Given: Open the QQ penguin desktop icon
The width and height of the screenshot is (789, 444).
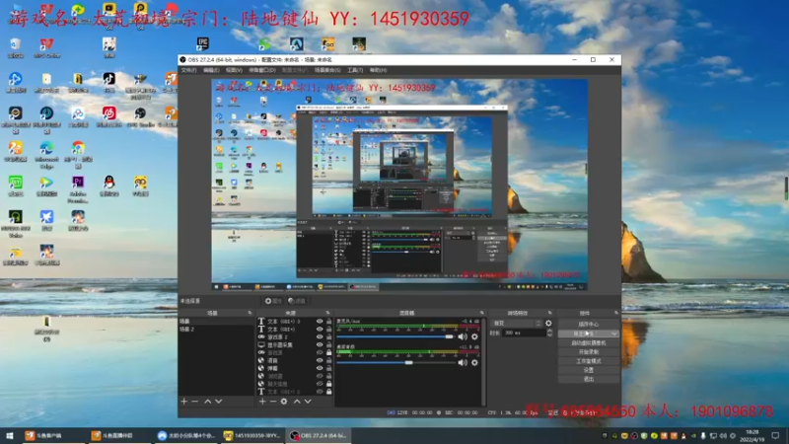Looking at the screenshot, I should 109,185.
